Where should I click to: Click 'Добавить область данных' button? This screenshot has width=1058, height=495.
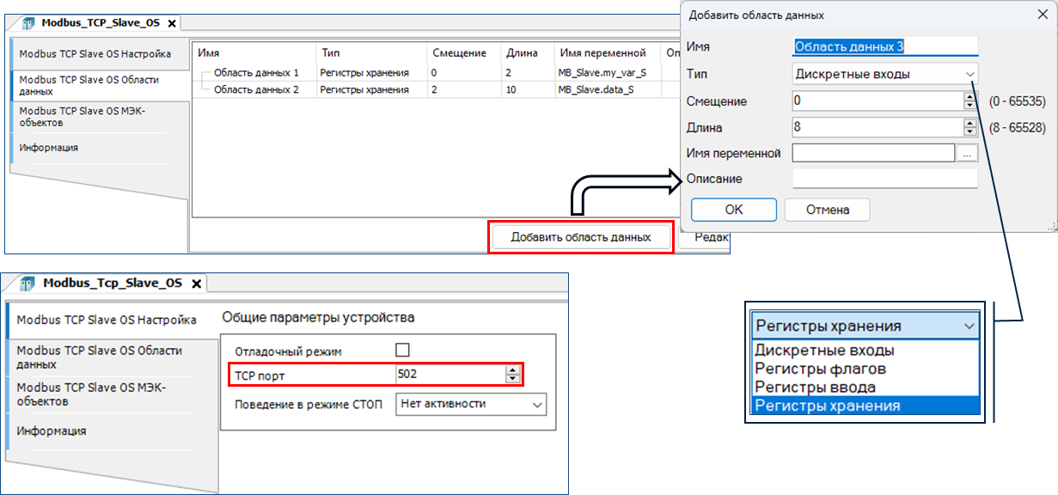(x=580, y=237)
